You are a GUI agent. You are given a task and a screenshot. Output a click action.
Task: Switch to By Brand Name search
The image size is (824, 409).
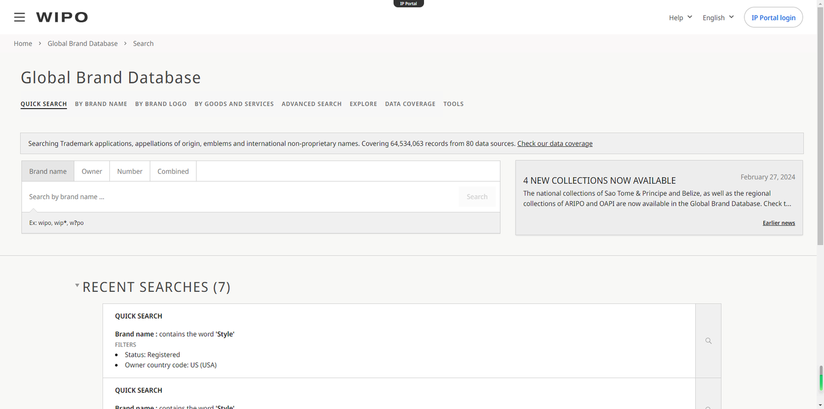pos(101,104)
